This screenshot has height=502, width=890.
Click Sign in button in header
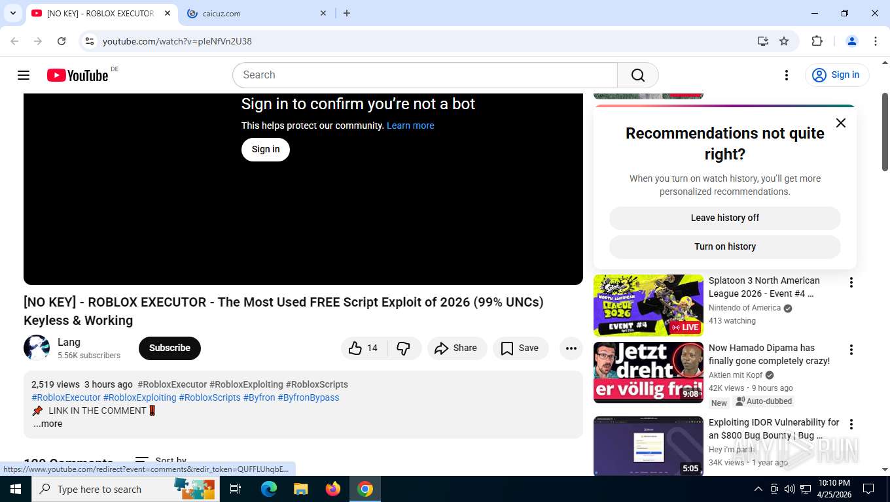click(x=837, y=75)
